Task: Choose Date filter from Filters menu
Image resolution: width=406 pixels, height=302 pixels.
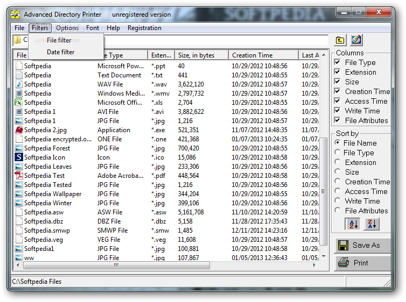Action: (x=66, y=52)
